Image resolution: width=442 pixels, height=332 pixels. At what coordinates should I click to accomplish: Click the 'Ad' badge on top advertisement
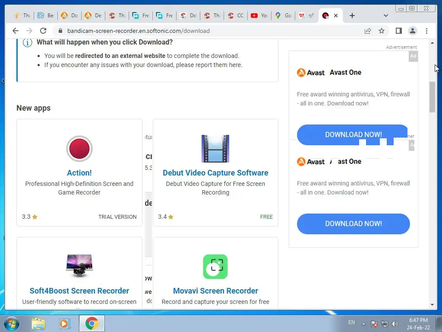pyautogui.click(x=413, y=56)
